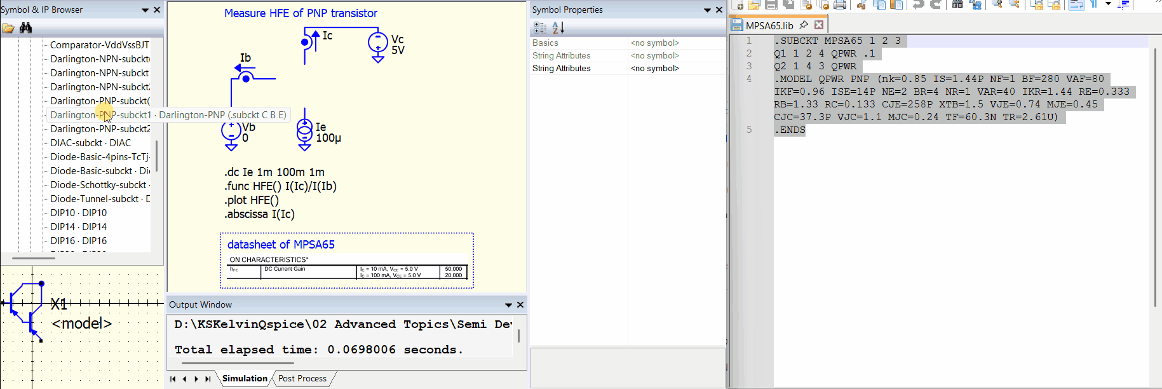Click the symbol browser vertical scrollbar thumb

click(x=156, y=156)
